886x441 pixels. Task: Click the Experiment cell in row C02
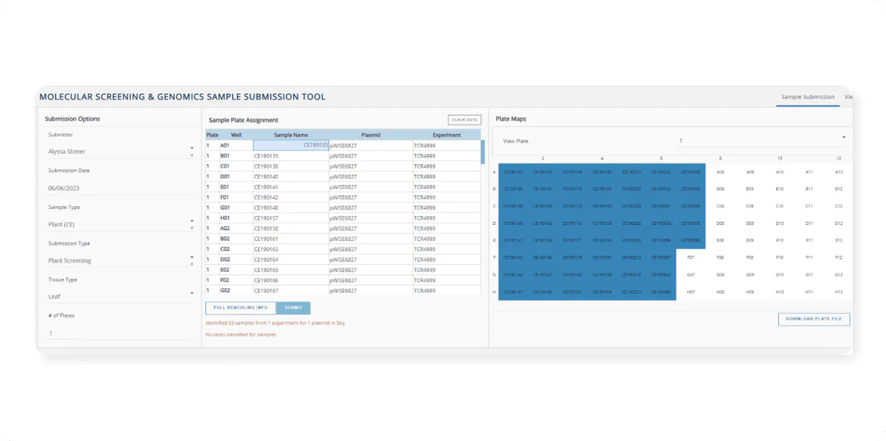[x=447, y=249]
